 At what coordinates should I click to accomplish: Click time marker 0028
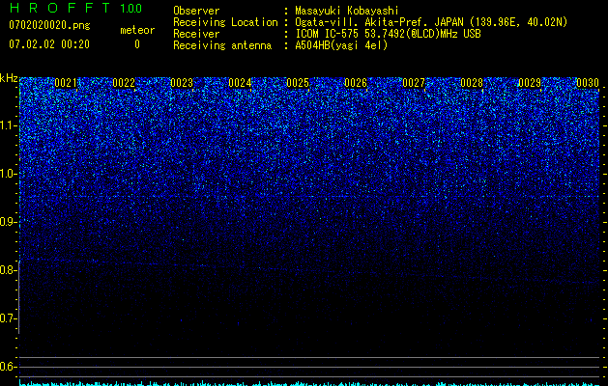point(472,83)
